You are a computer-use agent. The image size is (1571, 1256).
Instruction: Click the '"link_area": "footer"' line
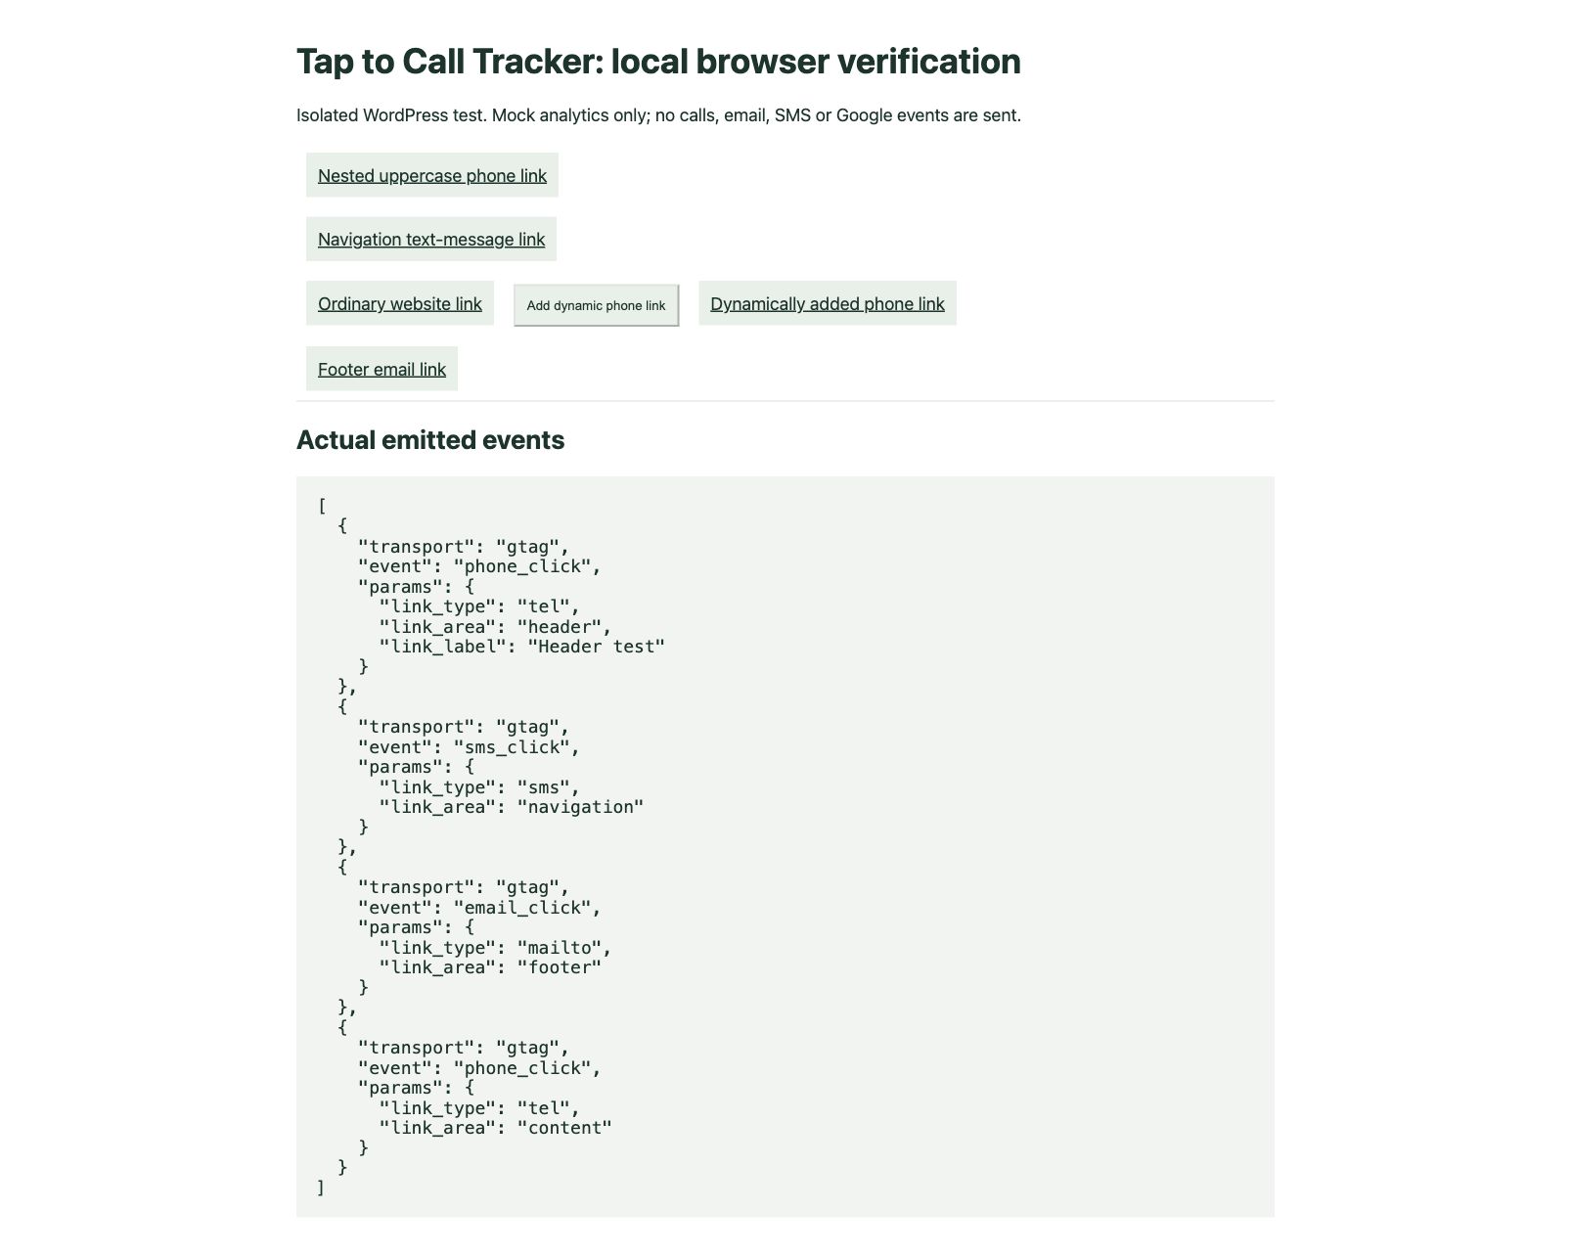[x=490, y=967]
